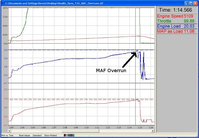Click the purple status bar icon
This screenshot has height=138, width=199.
71,135
